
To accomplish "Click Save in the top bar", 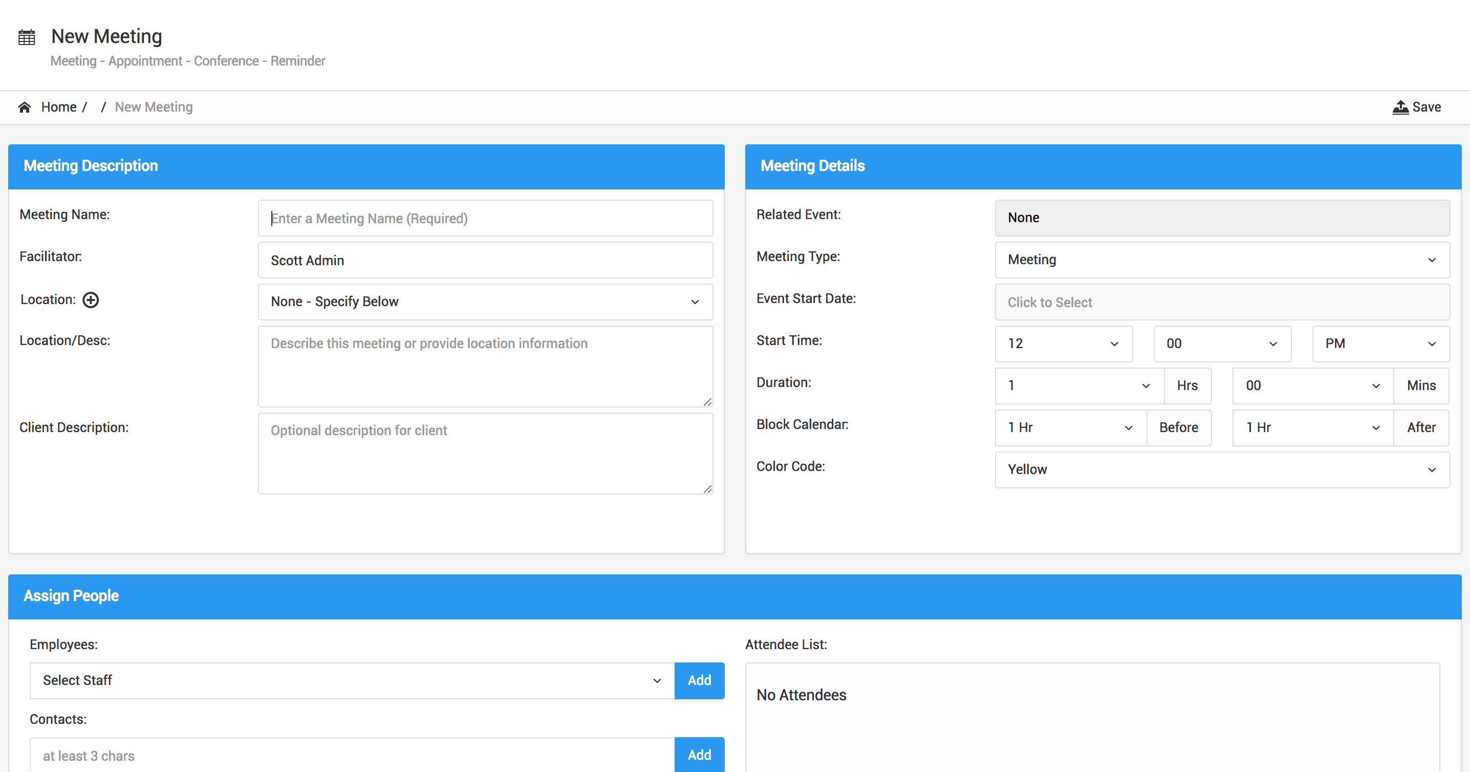I will coord(1426,108).
